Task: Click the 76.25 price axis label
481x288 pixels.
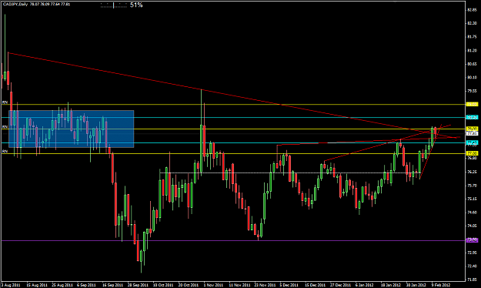Action: pos(472,172)
